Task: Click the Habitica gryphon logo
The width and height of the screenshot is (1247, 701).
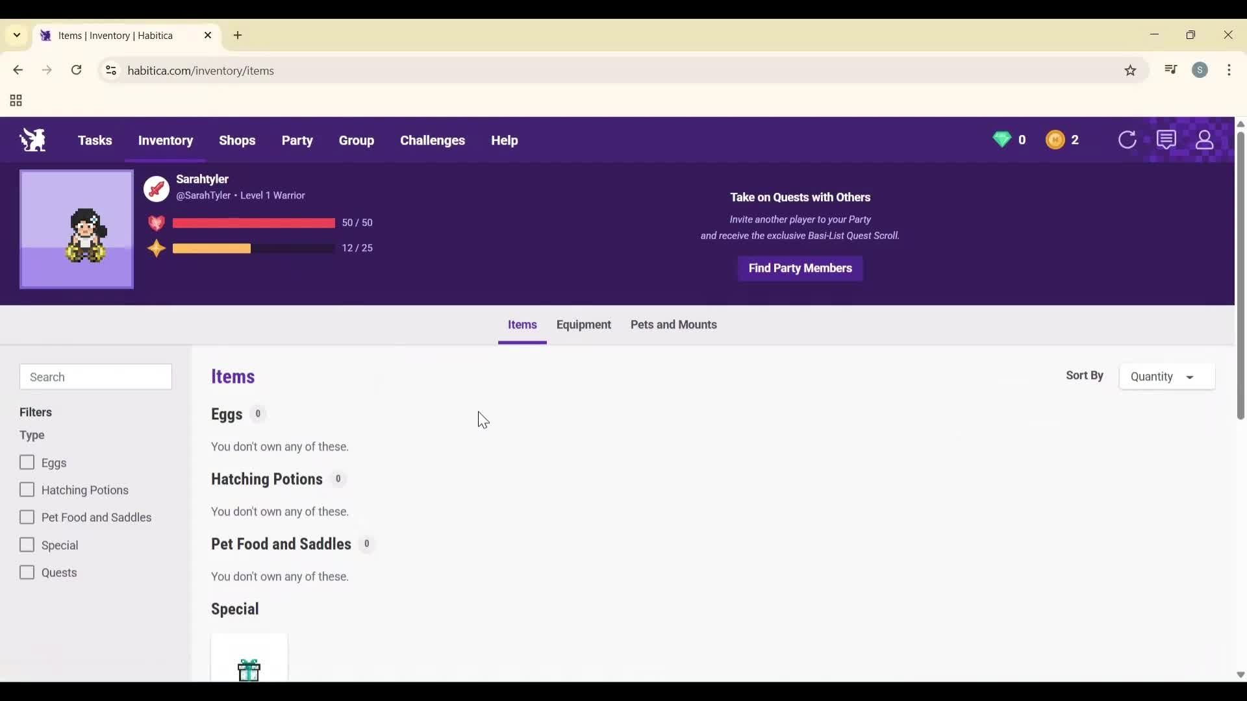Action: (32, 140)
